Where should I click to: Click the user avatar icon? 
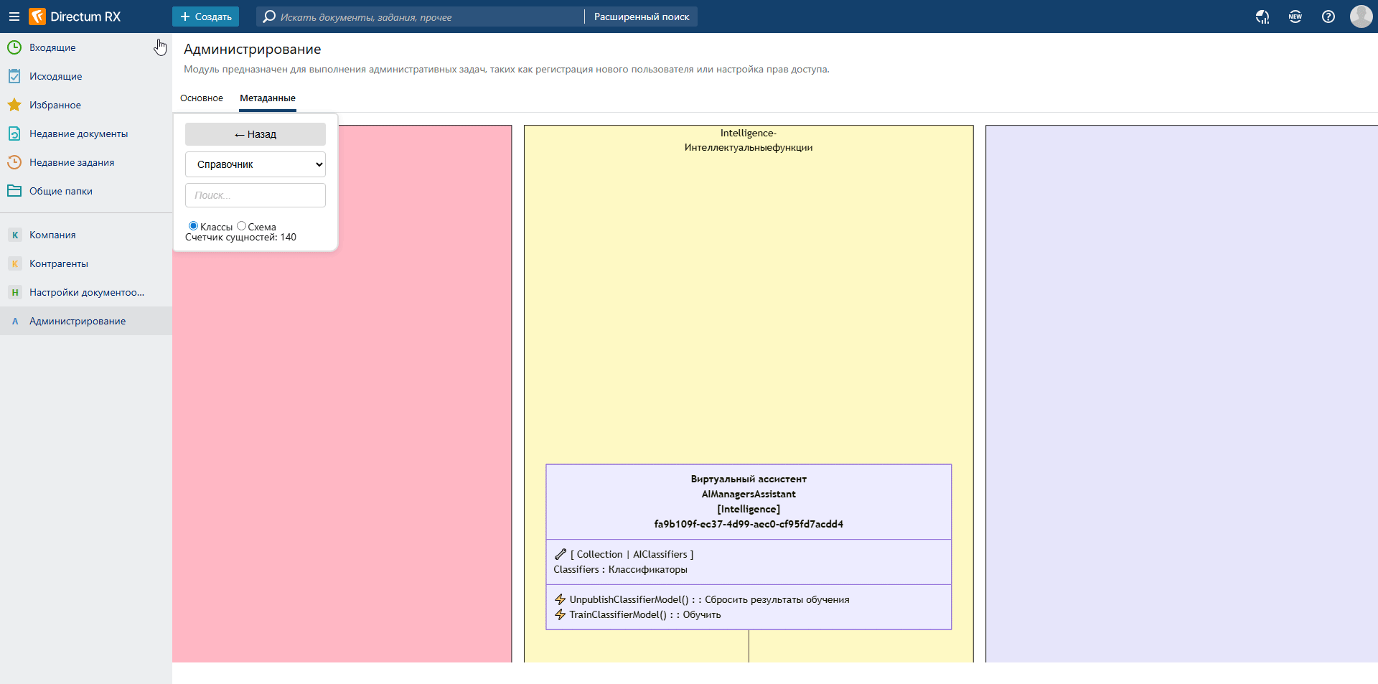pos(1361,17)
